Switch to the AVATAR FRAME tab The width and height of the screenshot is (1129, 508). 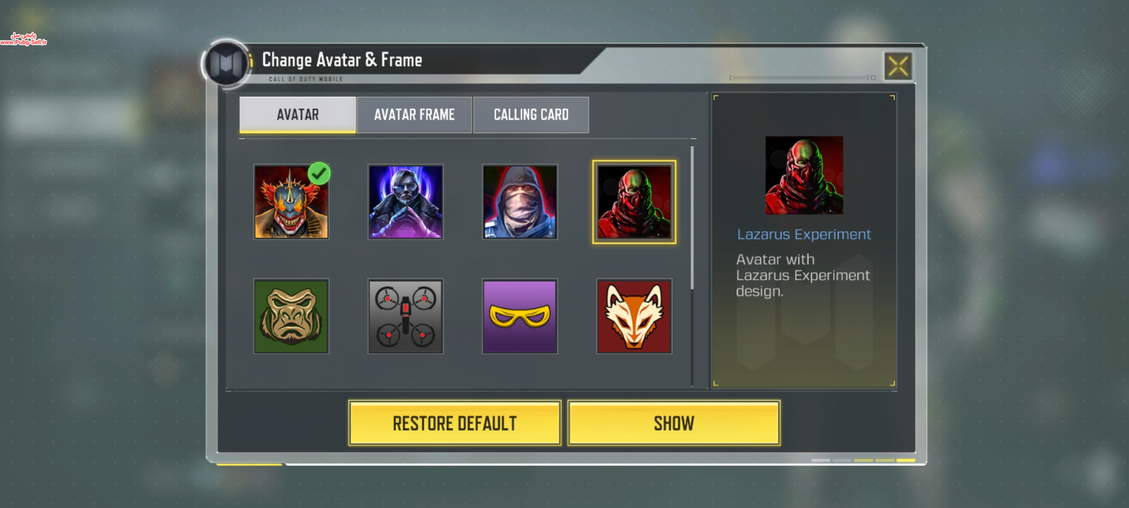point(414,115)
